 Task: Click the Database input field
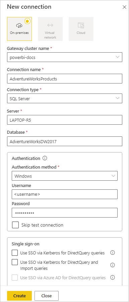64,141
